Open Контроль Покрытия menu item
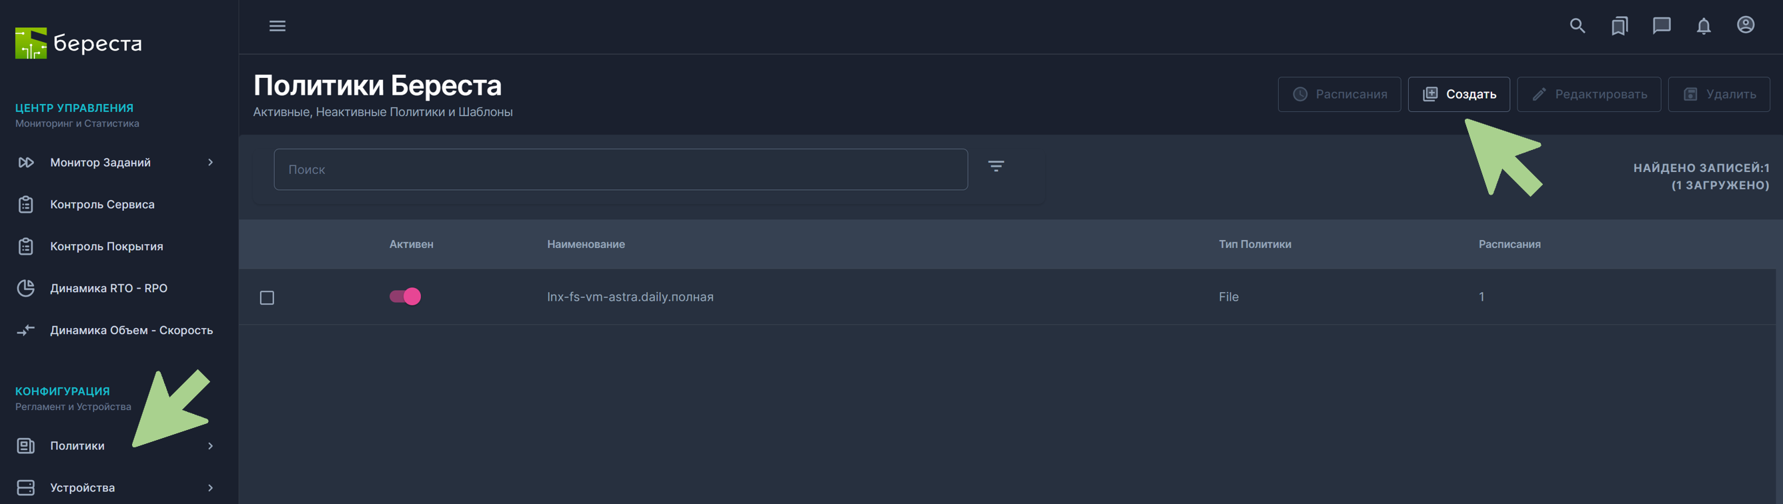 [x=106, y=247]
